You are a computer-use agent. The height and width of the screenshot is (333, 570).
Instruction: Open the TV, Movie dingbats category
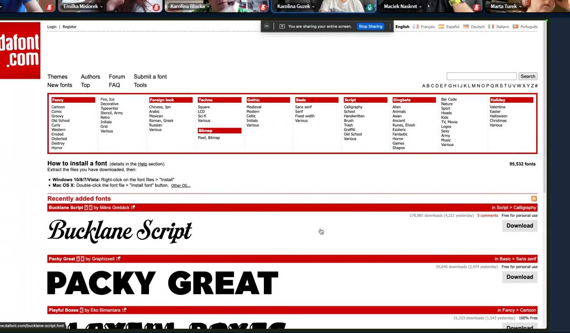[449, 122]
